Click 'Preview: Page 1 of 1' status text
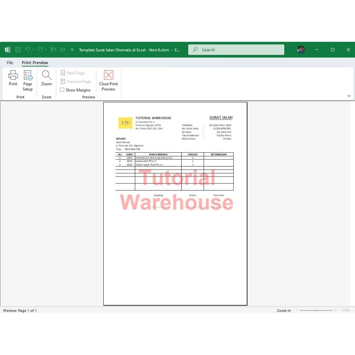The height and width of the screenshot is (355, 355). click(x=20, y=310)
